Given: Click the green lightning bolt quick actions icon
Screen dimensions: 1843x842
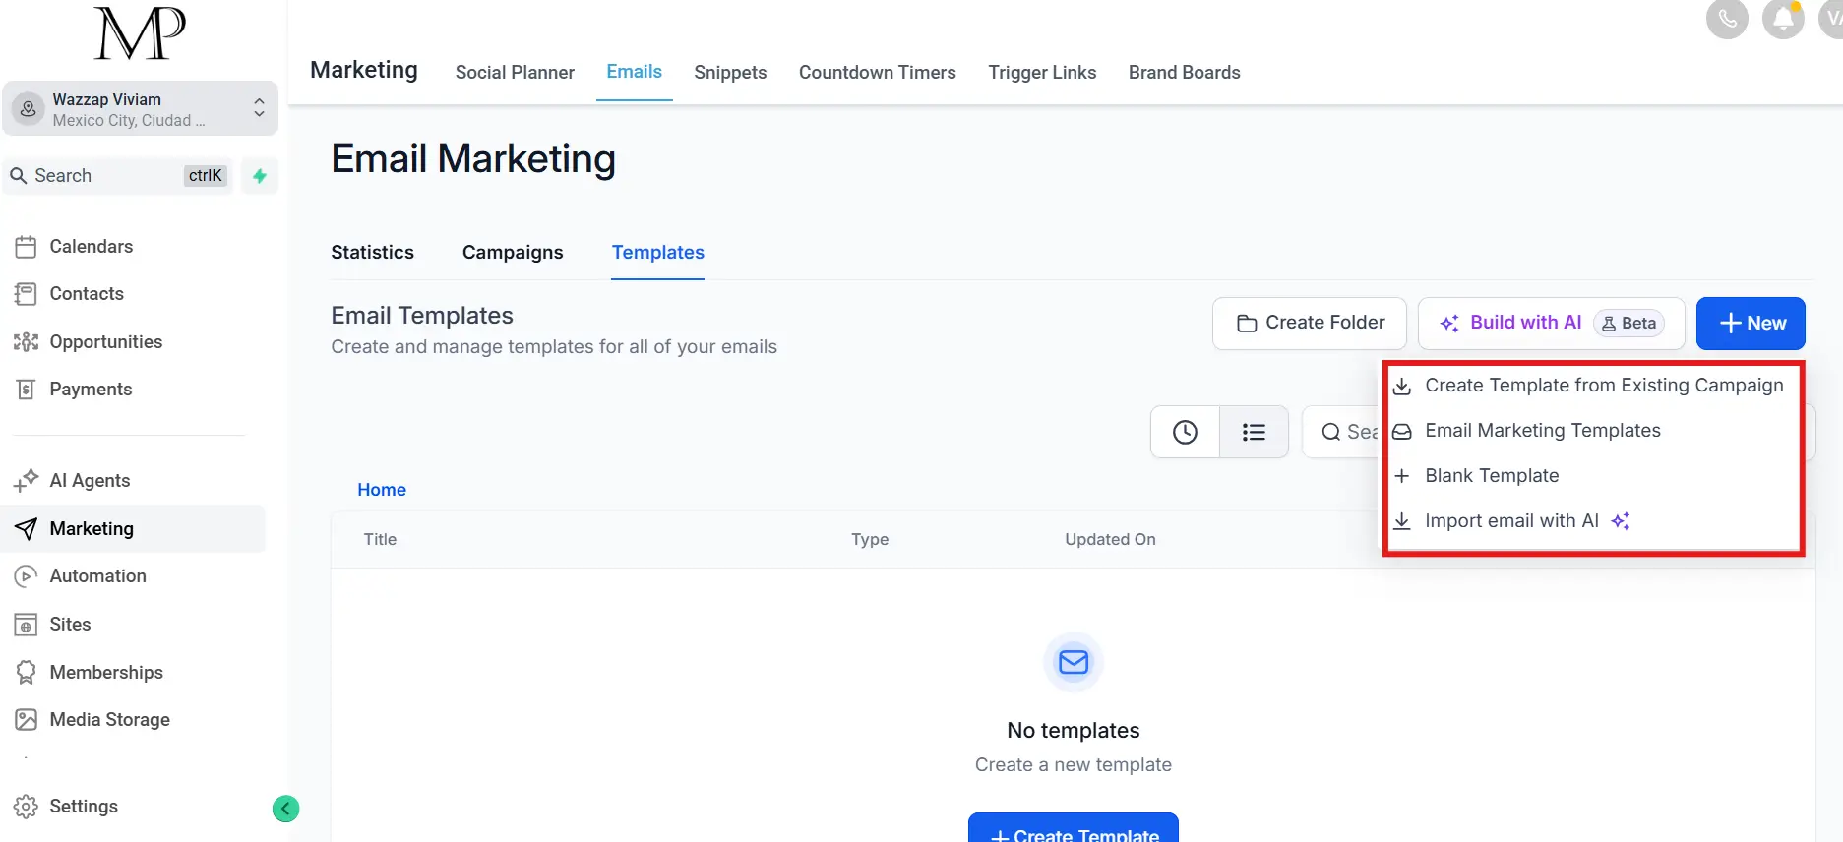Looking at the screenshot, I should pyautogui.click(x=260, y=176).
